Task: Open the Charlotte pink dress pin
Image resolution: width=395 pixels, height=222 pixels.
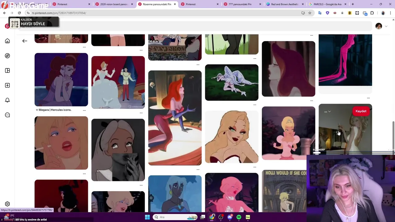Action: pyautogui.click(x=289, y=133)
